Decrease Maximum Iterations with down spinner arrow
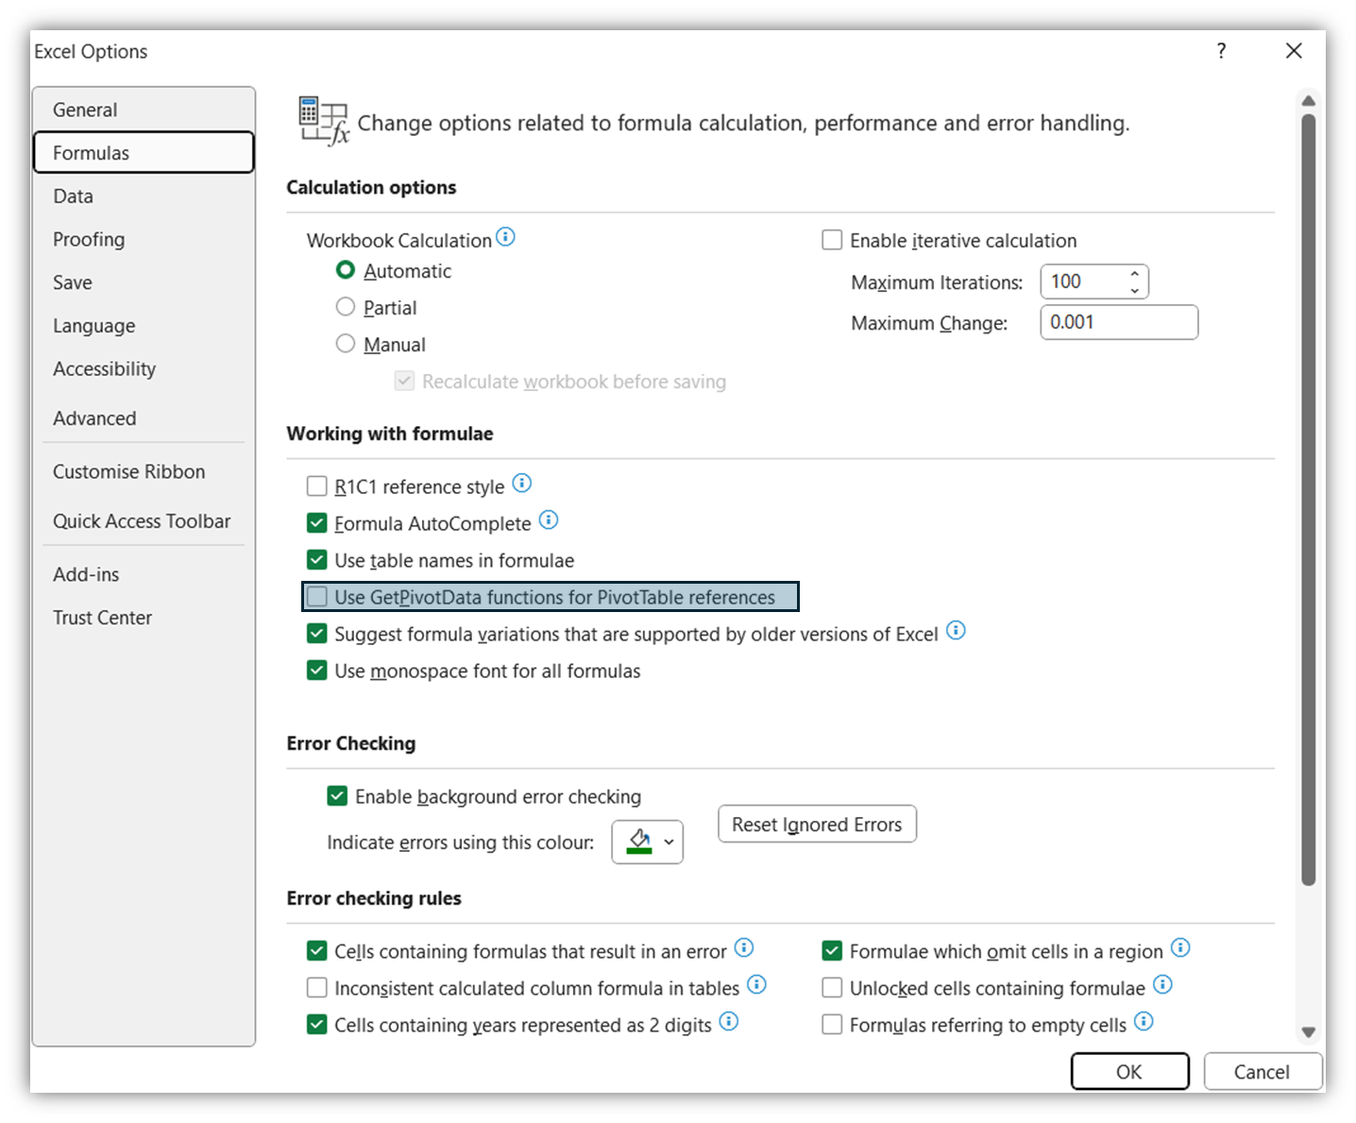 pyautogui.click(x=1134, y=290)
